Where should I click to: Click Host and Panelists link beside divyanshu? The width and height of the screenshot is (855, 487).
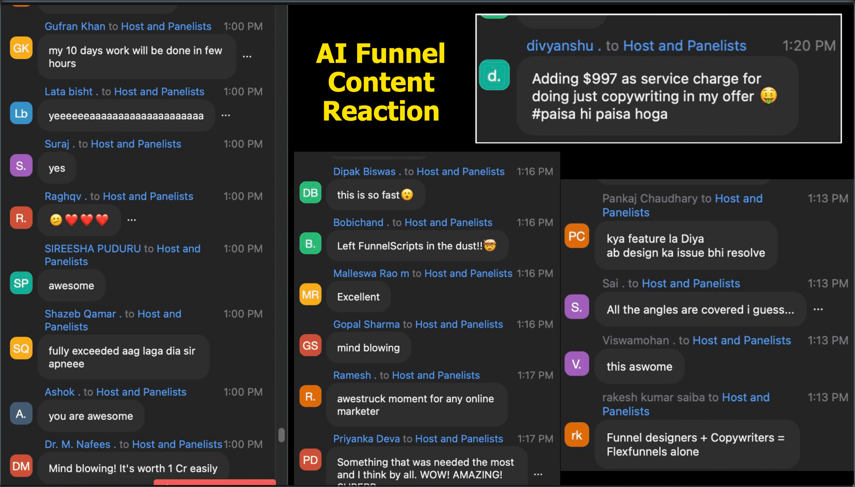pos(684,46)
